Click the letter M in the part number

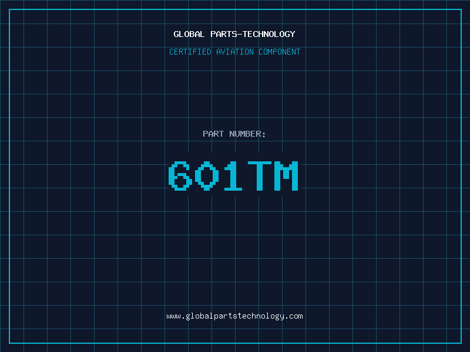(286, 176)
